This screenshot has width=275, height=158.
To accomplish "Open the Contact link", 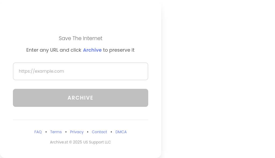I will (99, 132).
